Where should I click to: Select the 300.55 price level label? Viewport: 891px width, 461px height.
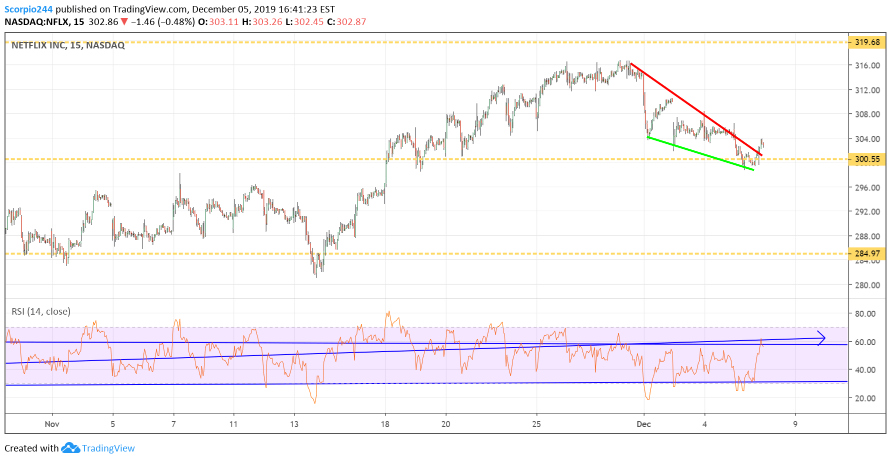click(867, 159)
